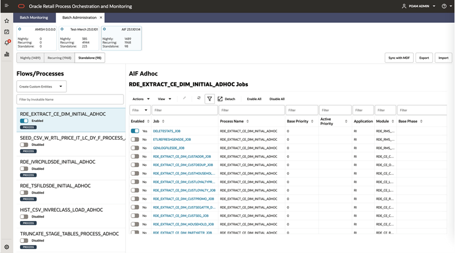
Task: Toggle the filter funnel icon
Action: click(209, 99)
